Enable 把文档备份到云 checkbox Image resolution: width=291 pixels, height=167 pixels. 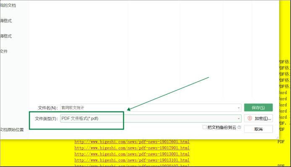(x=204, y=127)
